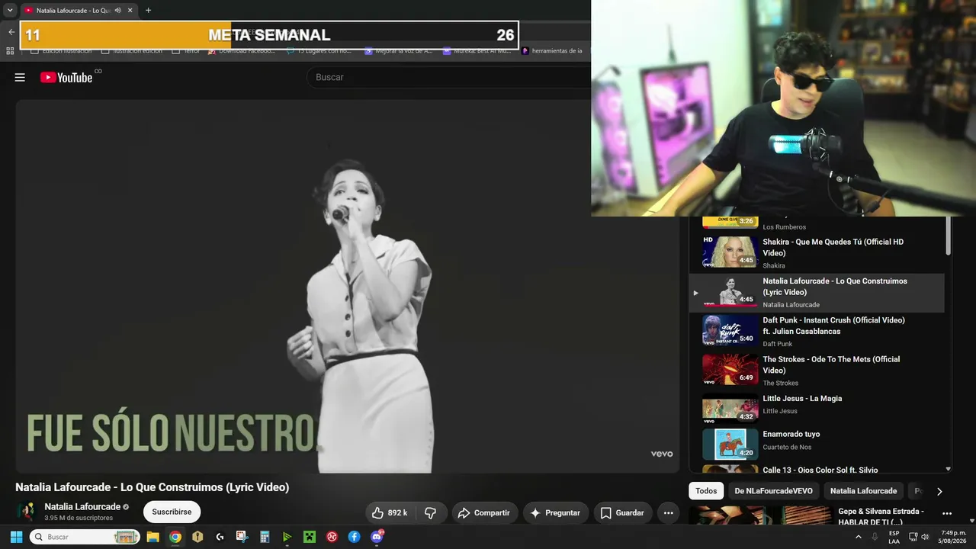Save the video with Guardar button

(x=621, y=513)
